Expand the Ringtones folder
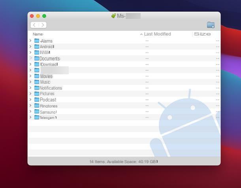The width and height of the screenshot is (241, 188). click(30, 105)
